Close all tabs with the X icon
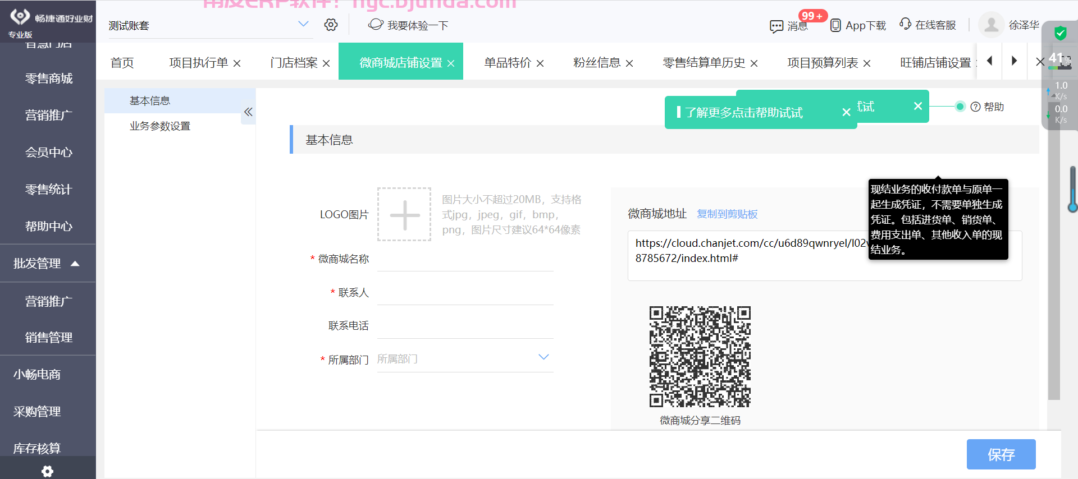Image resolution: width=1078 pixels, height=479 pixels. 1040,62
